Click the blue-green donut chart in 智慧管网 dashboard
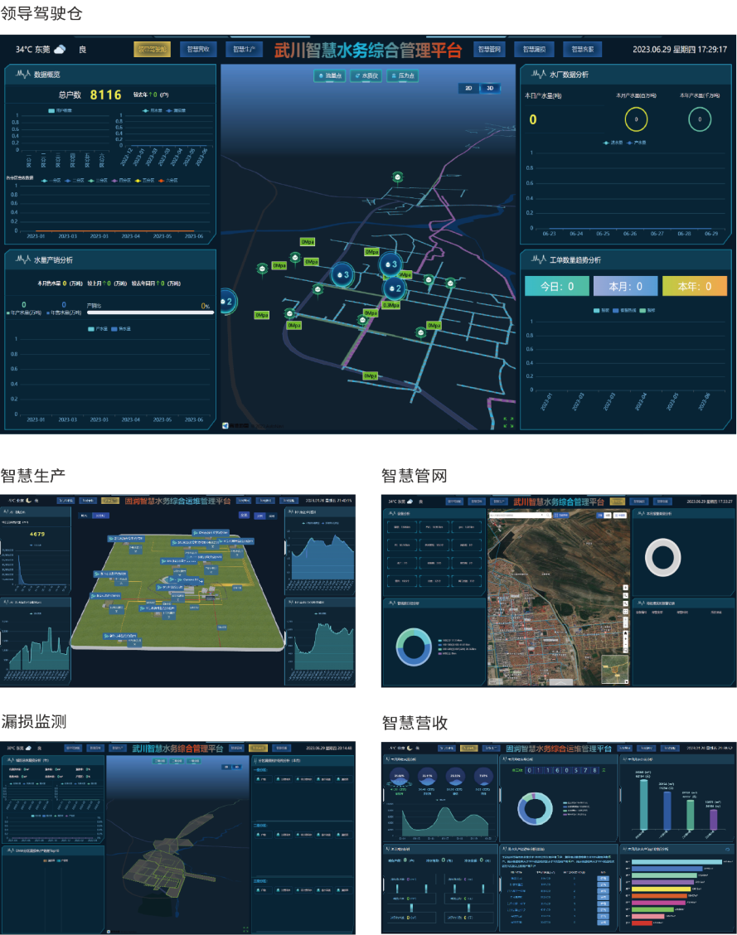 [x=414, y=647]
